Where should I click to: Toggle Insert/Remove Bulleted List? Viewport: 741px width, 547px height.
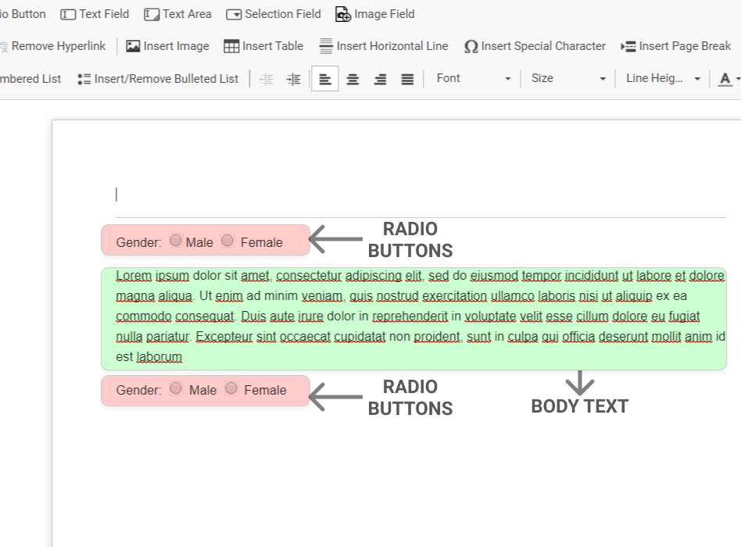point(158,79)
